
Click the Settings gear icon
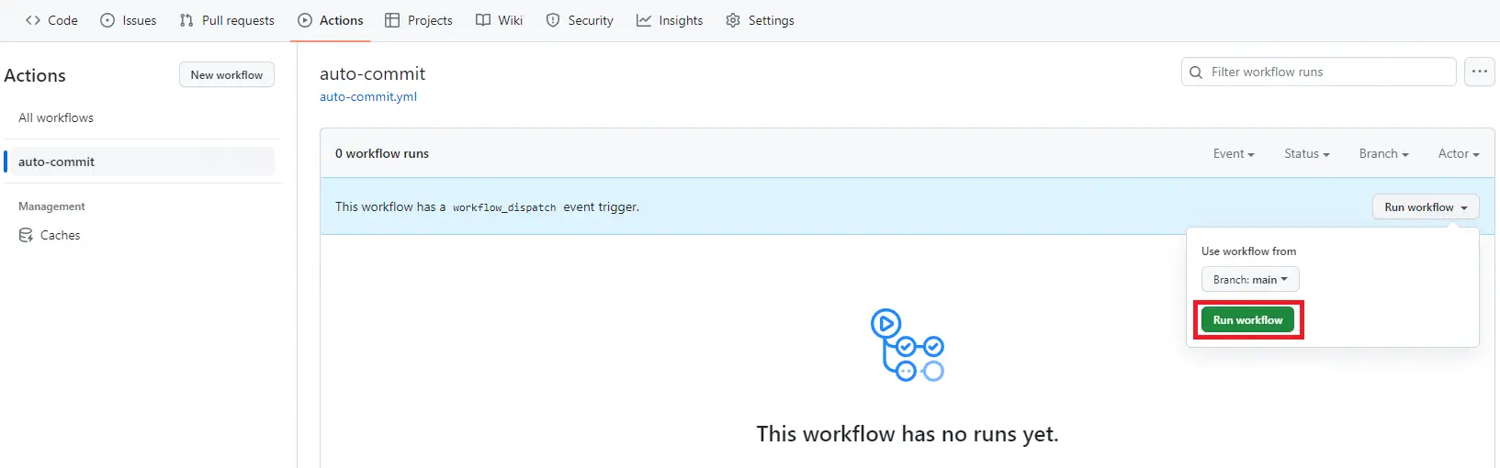click(733, 20)
